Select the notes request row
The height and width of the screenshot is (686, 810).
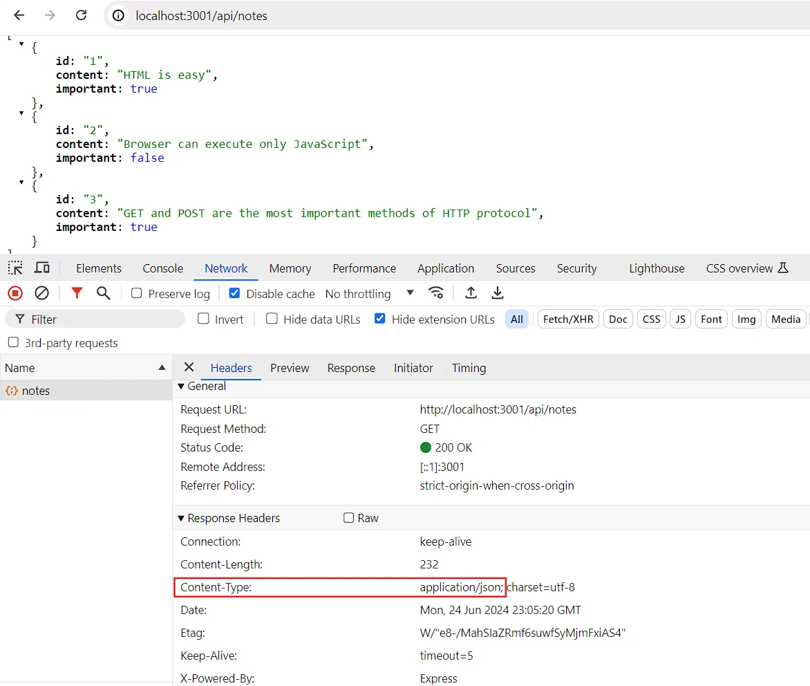pos(86,391)
